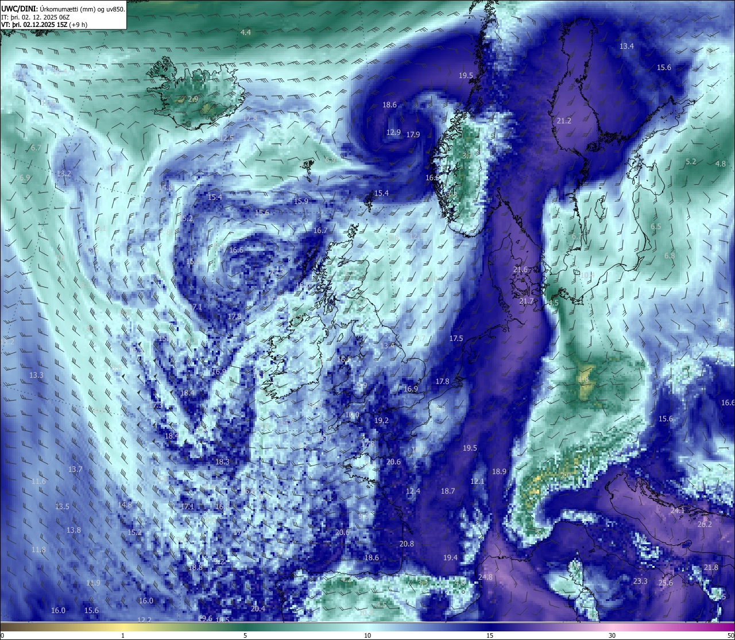Click the 17.5 value label

tap(456, 339)
